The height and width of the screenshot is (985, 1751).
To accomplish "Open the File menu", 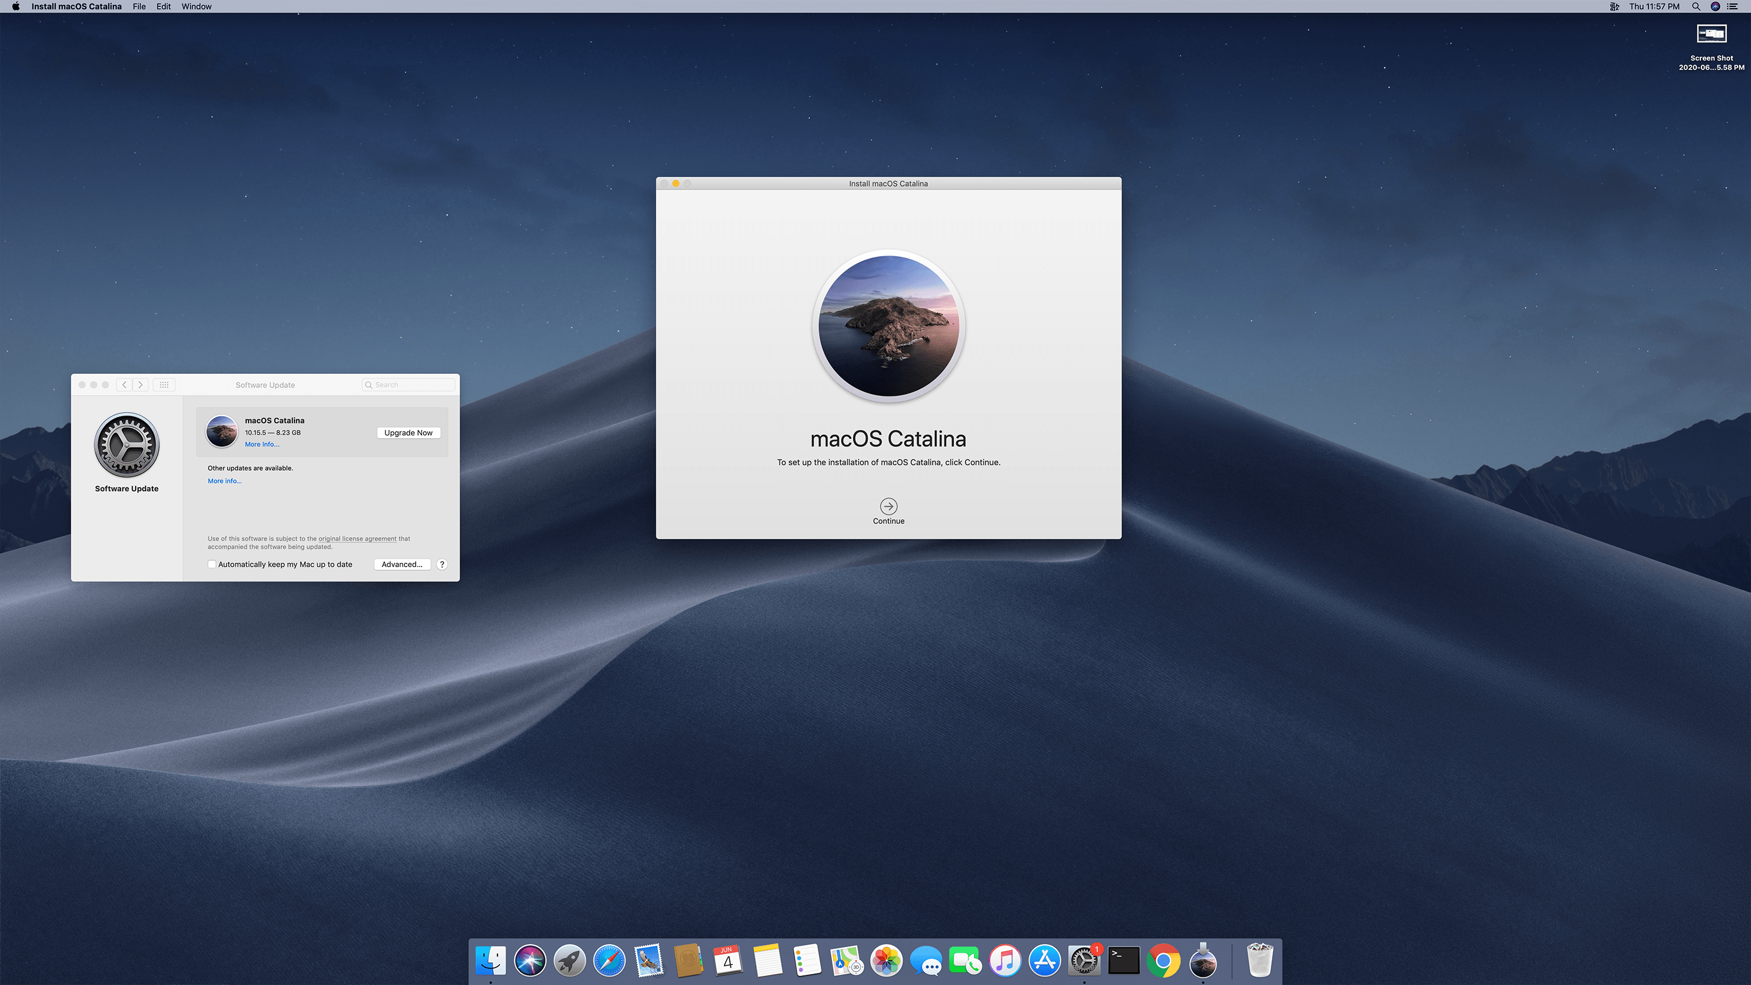I will coord(139,6).
